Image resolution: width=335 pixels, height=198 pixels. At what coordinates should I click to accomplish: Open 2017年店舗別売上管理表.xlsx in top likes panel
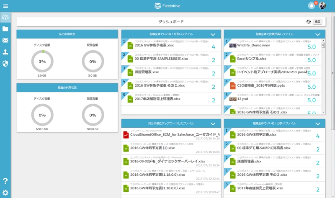point(157,99)
